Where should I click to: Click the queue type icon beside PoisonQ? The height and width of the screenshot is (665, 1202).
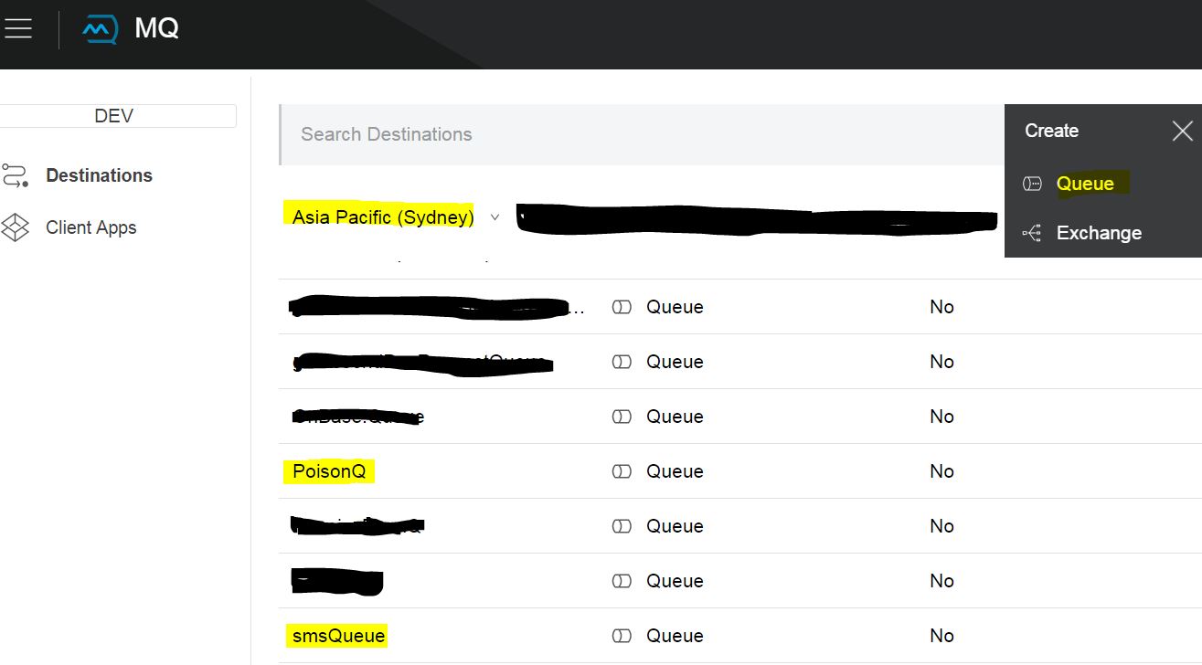coord(622,471)
